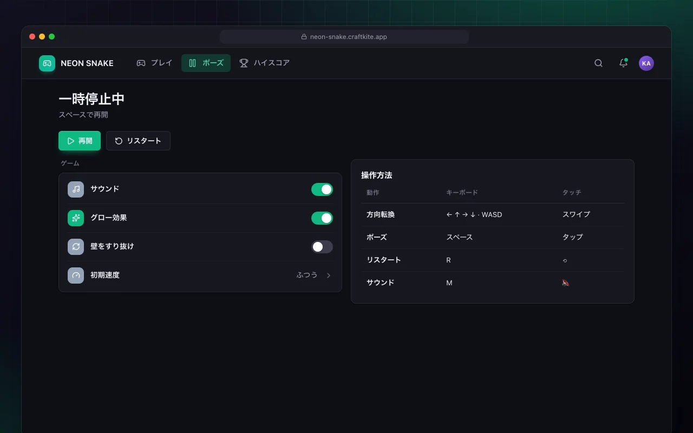Click the restart icon in the タッチ column

click(x=565, y=260)
